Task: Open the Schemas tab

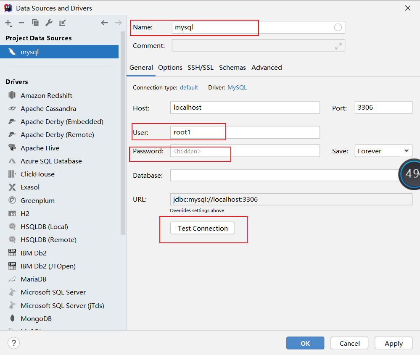Action: point(232,68)
